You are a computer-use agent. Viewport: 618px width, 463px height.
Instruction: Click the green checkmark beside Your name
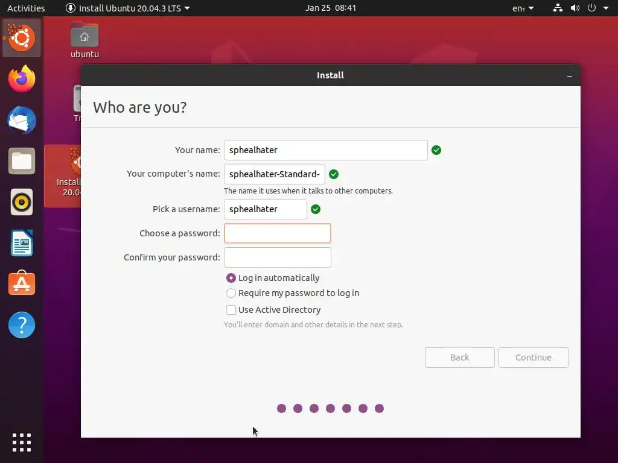click(436, 150)
